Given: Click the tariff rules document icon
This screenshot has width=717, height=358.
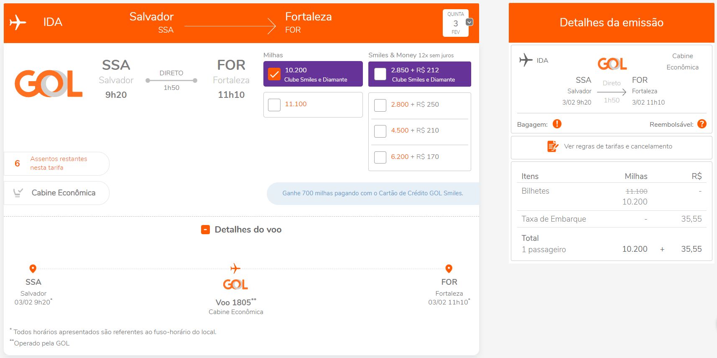Looking at the screenshot, I should coord(553,146).
